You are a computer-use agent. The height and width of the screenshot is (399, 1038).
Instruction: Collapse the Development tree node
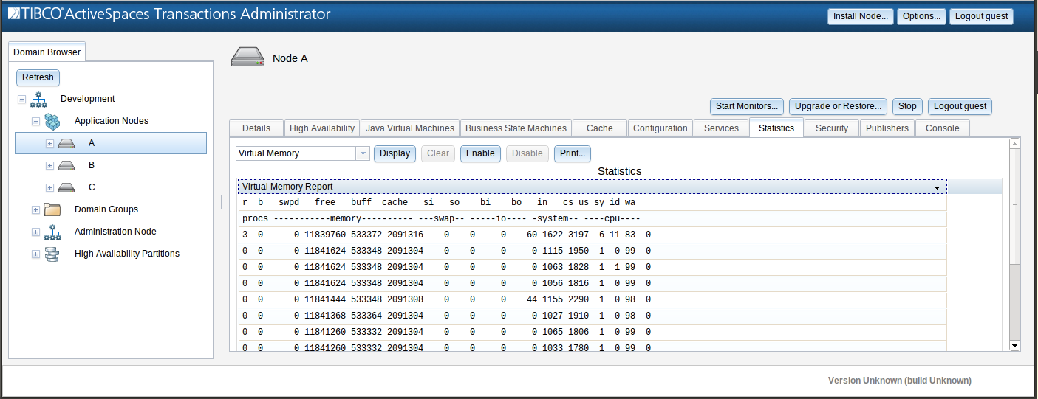21,99
